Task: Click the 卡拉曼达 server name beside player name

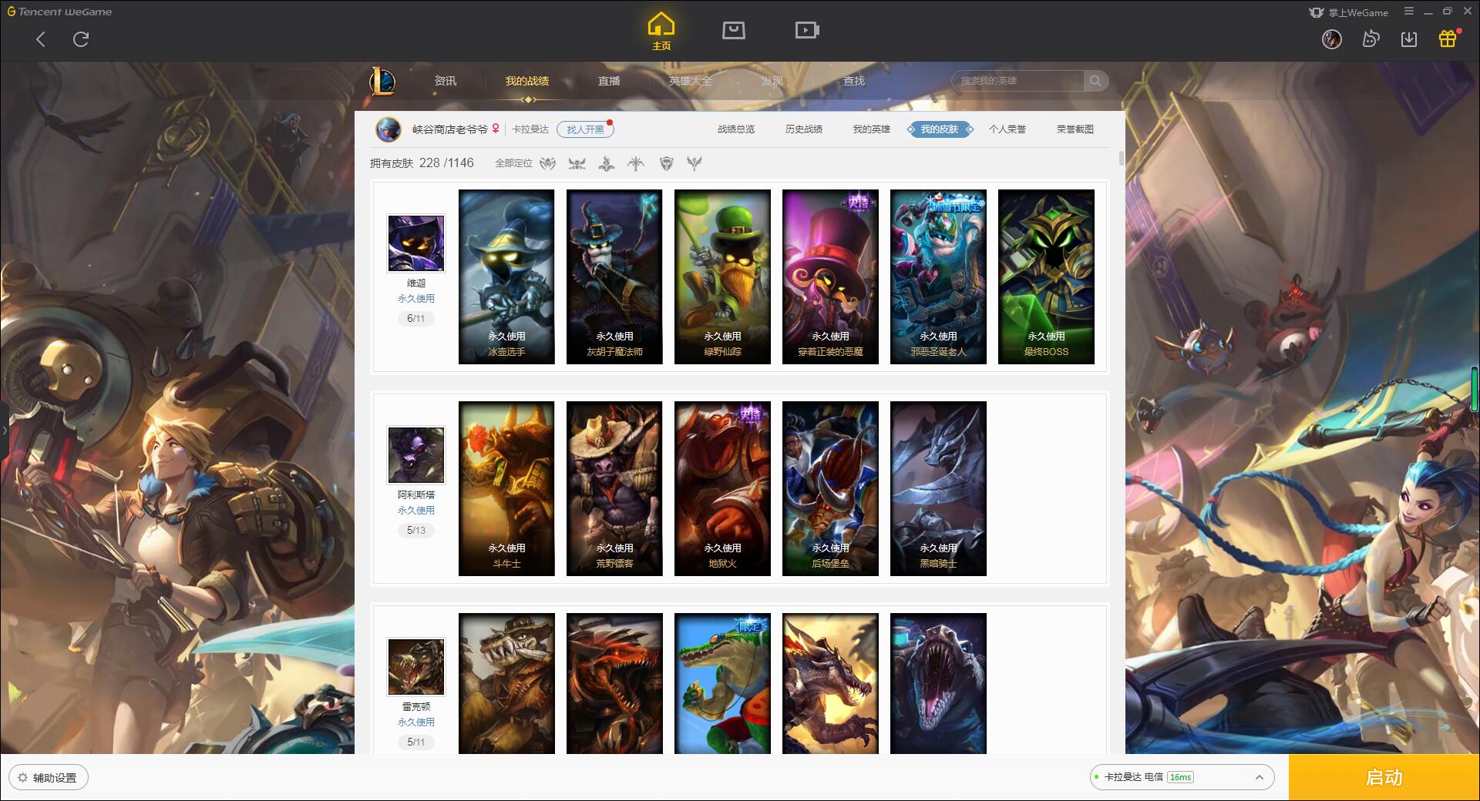Action: [x=530, y=129]
